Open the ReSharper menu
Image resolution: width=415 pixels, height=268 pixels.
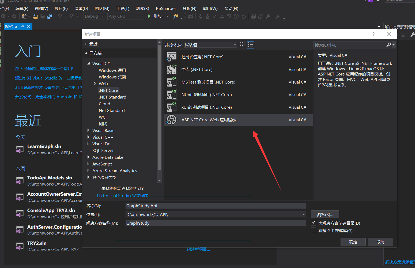tap(166, 9)
